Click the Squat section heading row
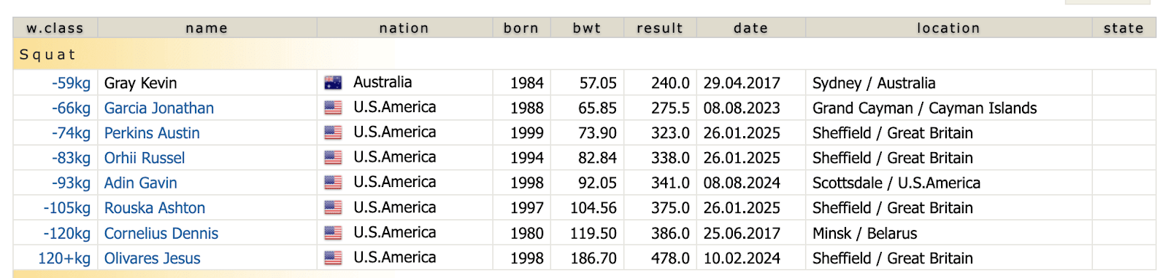This screenshot has width=1168, height=278. click(x=584, y=55)
